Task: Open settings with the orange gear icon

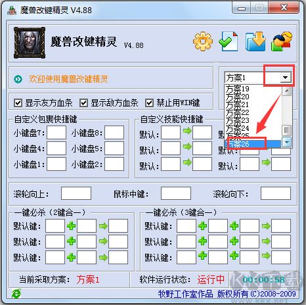Action: tap(203, 41)
